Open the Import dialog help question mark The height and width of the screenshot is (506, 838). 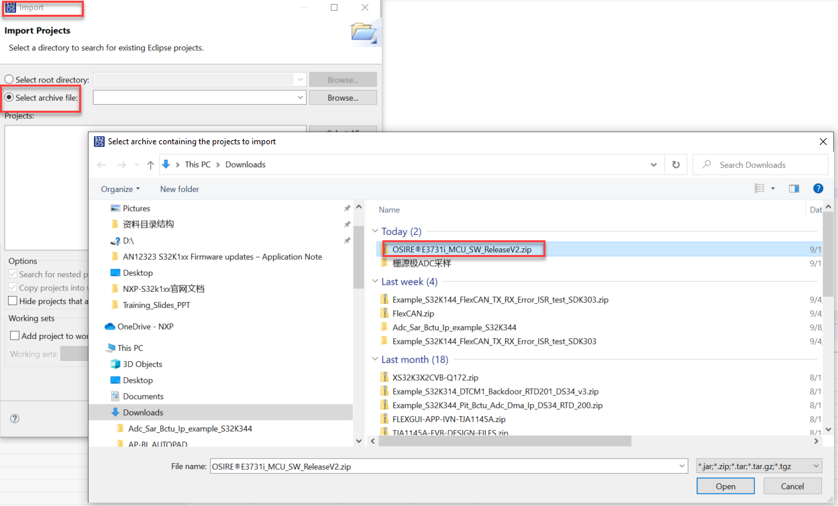[15, 418]
